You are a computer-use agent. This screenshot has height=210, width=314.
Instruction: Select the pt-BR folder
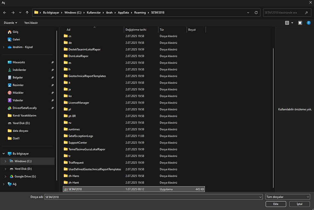pyautogui.click(x=72, y=116)
